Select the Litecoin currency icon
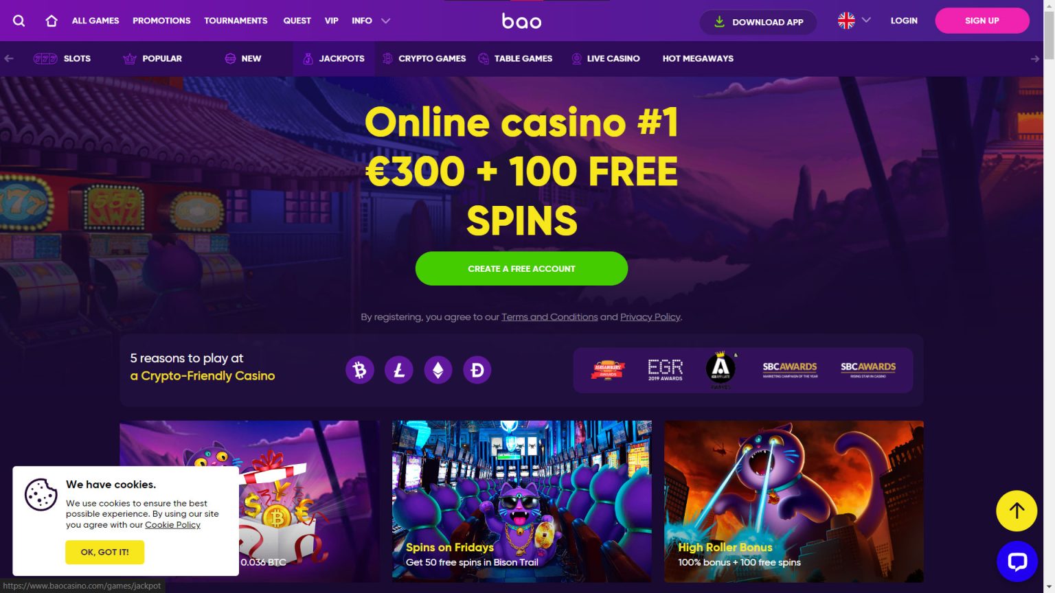The height and width of the screenshot is (593, 1055). [x=399, y=371]
